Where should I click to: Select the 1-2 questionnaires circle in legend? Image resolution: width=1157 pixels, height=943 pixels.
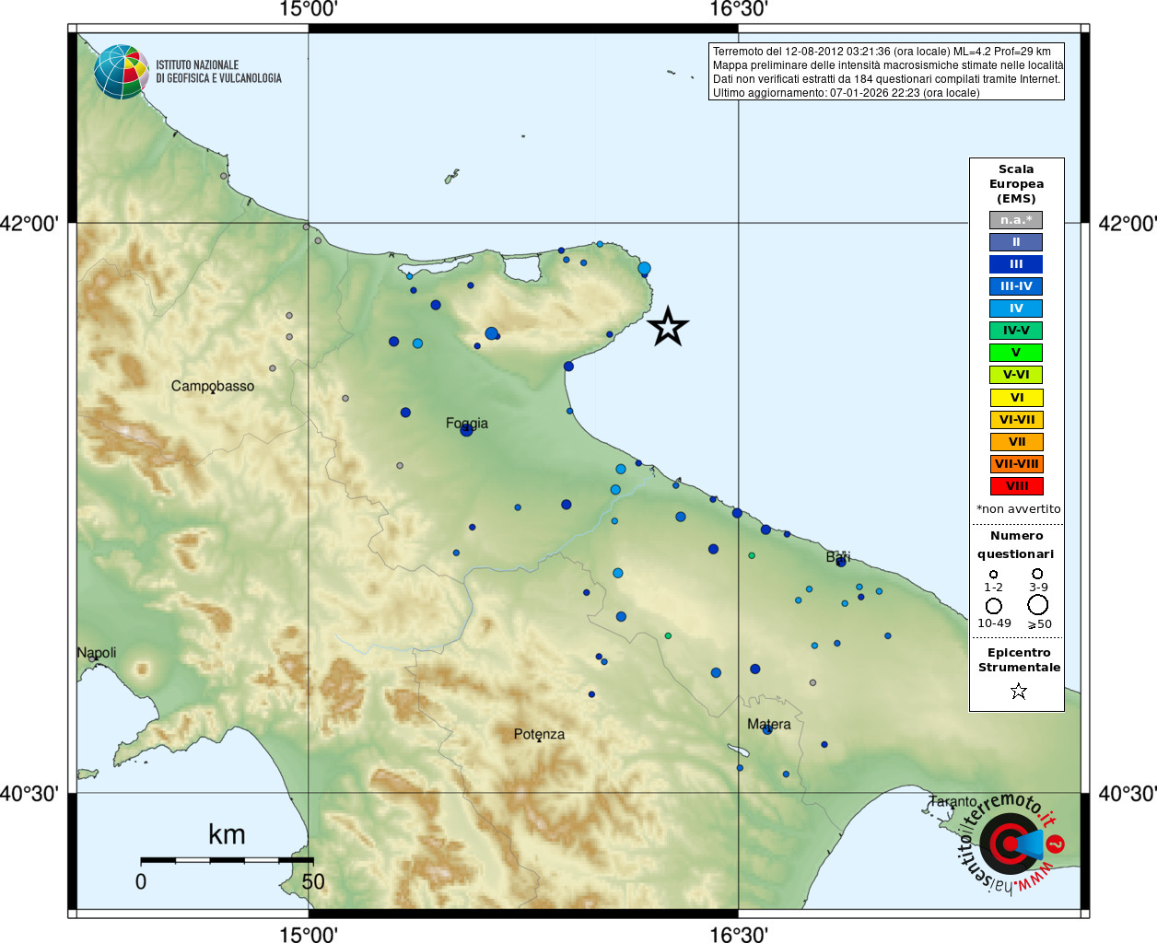tap(993, 574)
